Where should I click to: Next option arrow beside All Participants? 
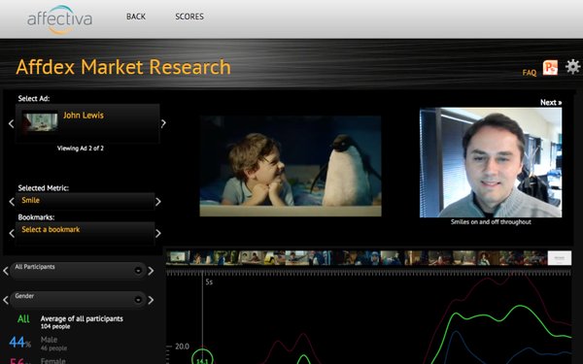151,271
